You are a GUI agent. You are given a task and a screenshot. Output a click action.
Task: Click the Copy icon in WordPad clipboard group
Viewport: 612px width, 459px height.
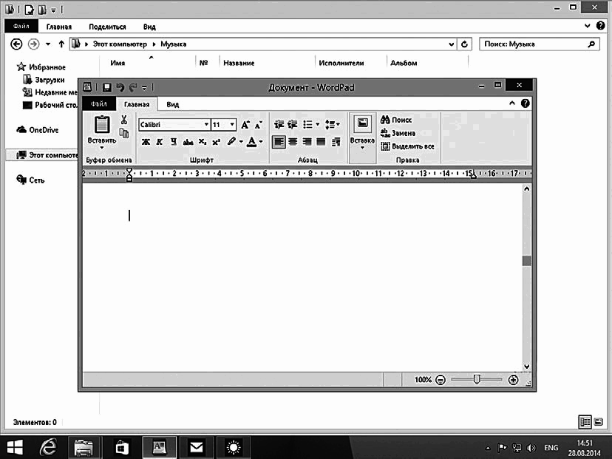pyautogui.click(x=124, y=133)
